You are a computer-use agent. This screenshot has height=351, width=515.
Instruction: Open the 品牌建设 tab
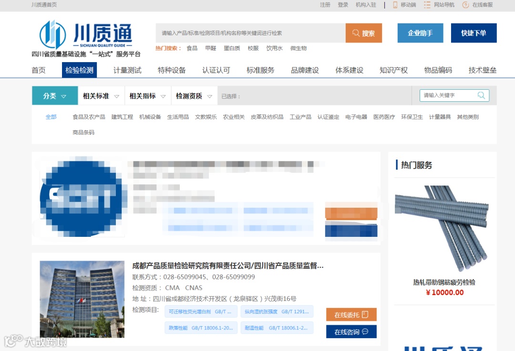(305, 70)
